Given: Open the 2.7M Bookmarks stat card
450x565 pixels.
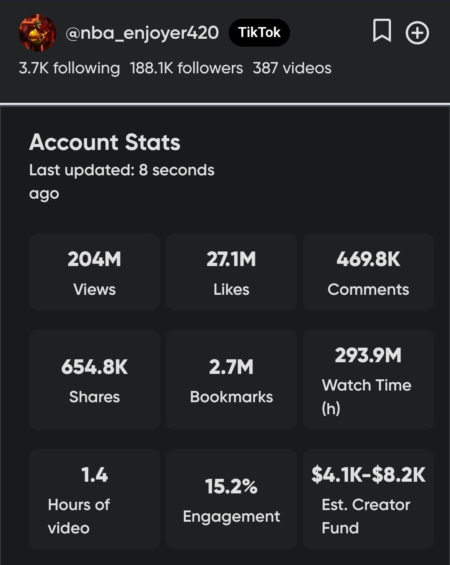Looking at the screenshot, I should [231, 380].
